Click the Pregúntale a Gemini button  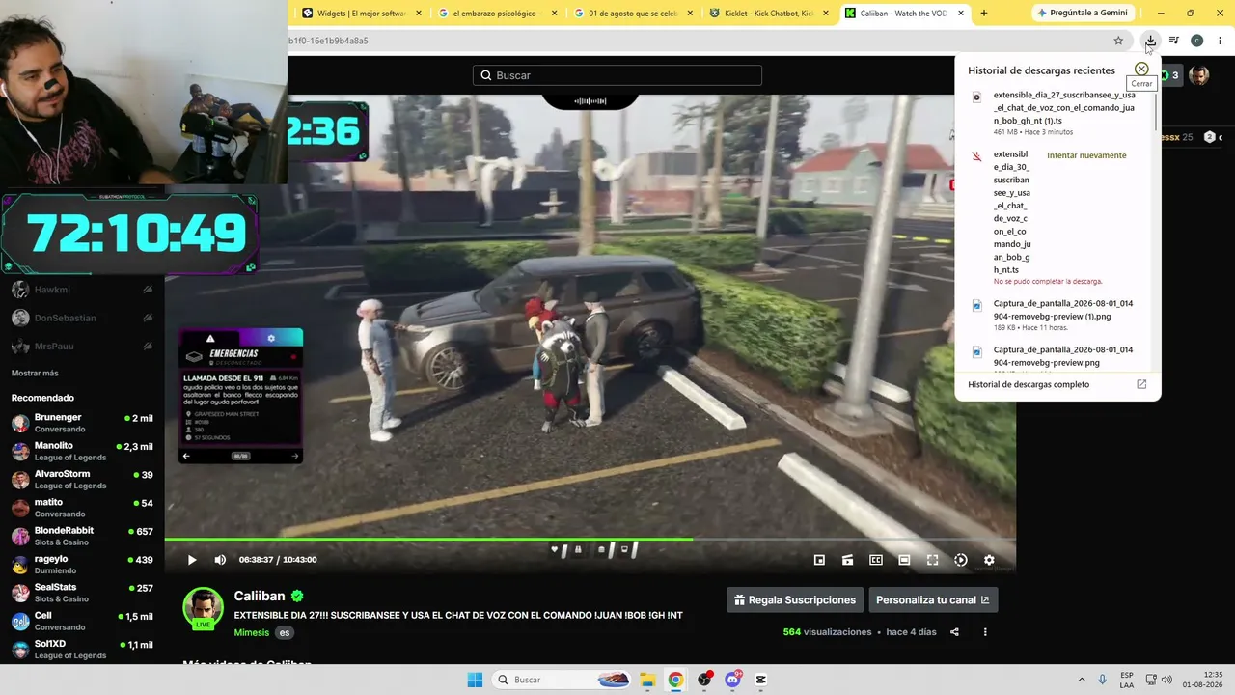[x=1082, y=13]
